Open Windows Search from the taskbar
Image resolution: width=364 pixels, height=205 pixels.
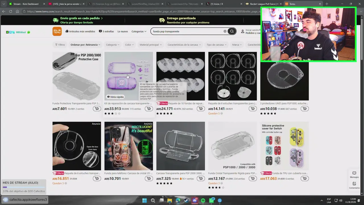pos(153,200)
